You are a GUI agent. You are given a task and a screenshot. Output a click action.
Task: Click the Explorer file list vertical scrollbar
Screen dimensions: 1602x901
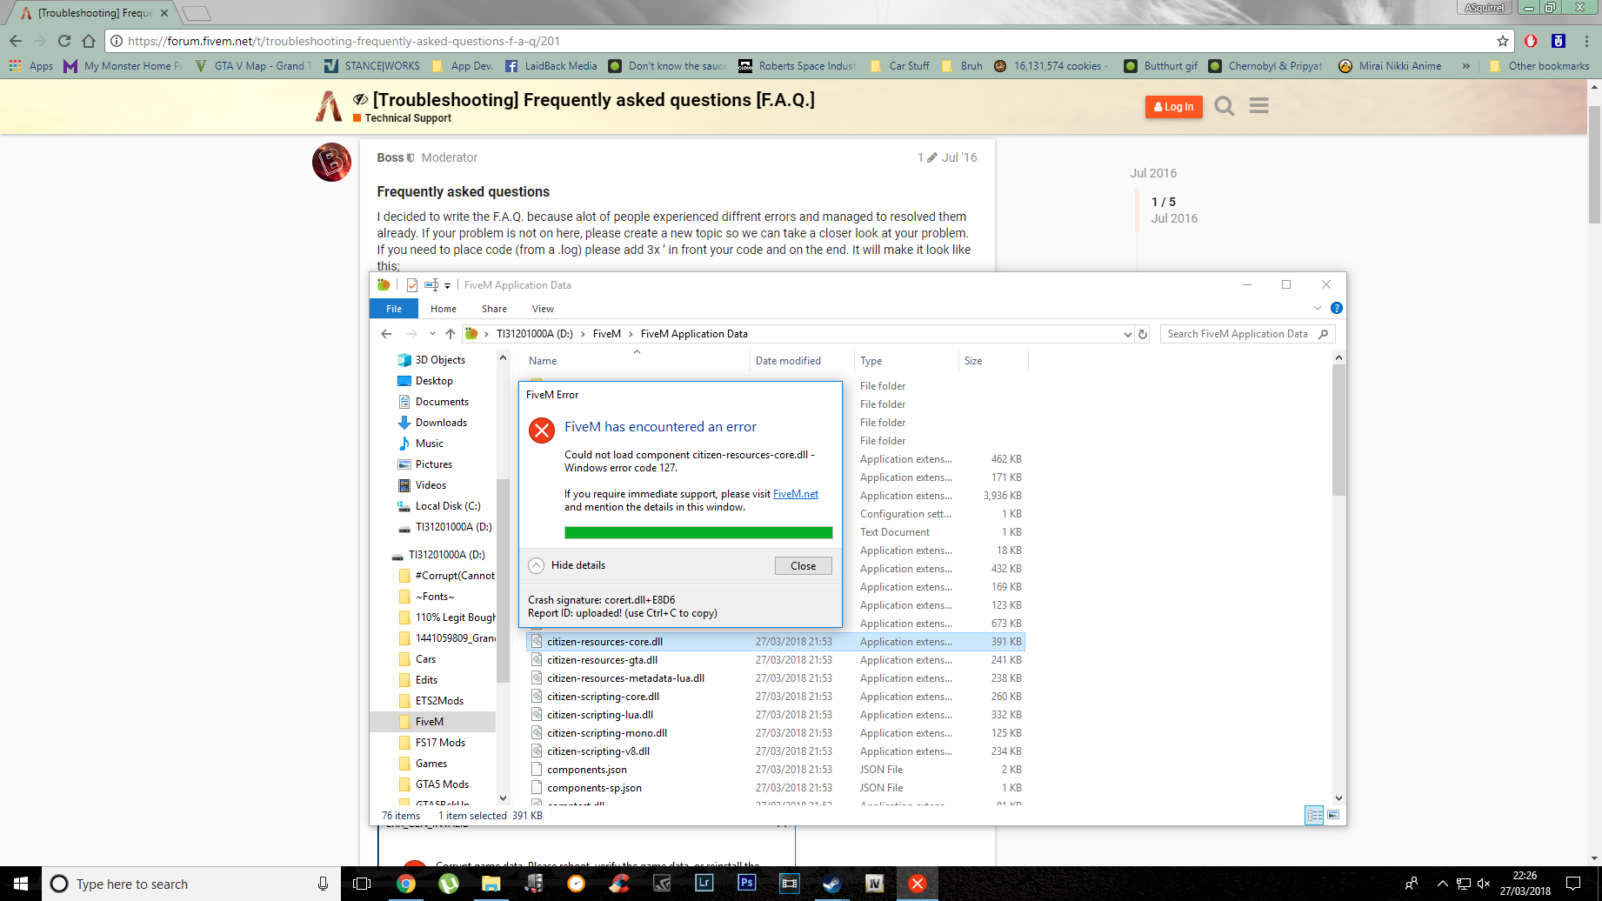tap(1338, 430)
